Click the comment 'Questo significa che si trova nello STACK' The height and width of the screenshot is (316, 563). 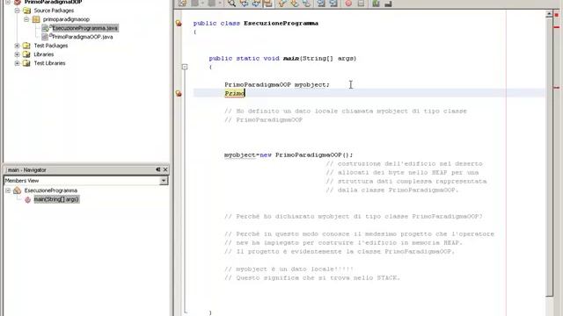tap(312, 278)
